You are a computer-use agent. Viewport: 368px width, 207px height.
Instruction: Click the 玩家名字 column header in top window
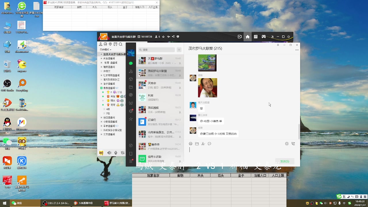(59, 7)
